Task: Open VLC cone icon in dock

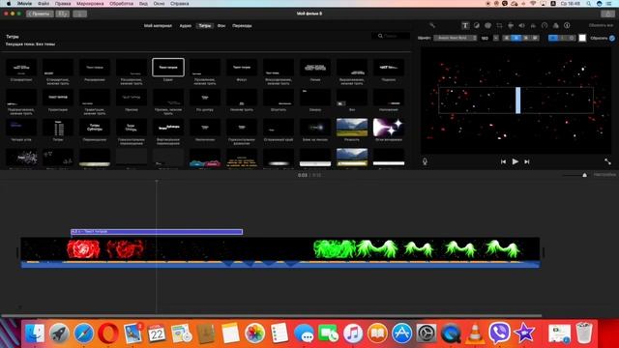Action: pos(475,333)
